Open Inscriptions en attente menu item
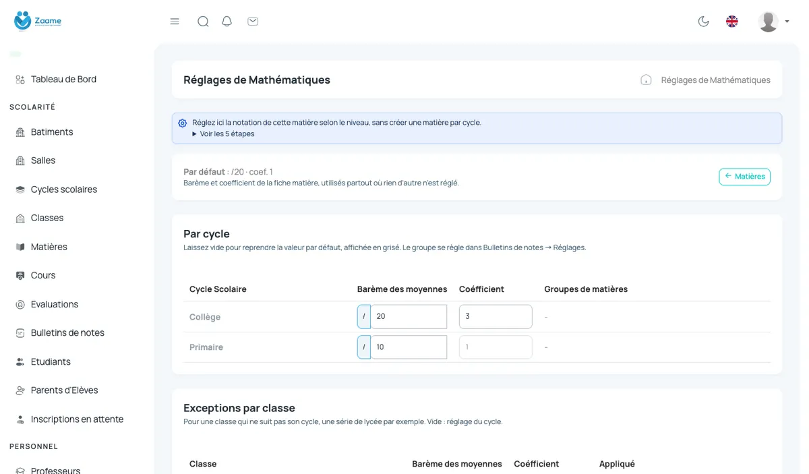 tap(77, 419)
